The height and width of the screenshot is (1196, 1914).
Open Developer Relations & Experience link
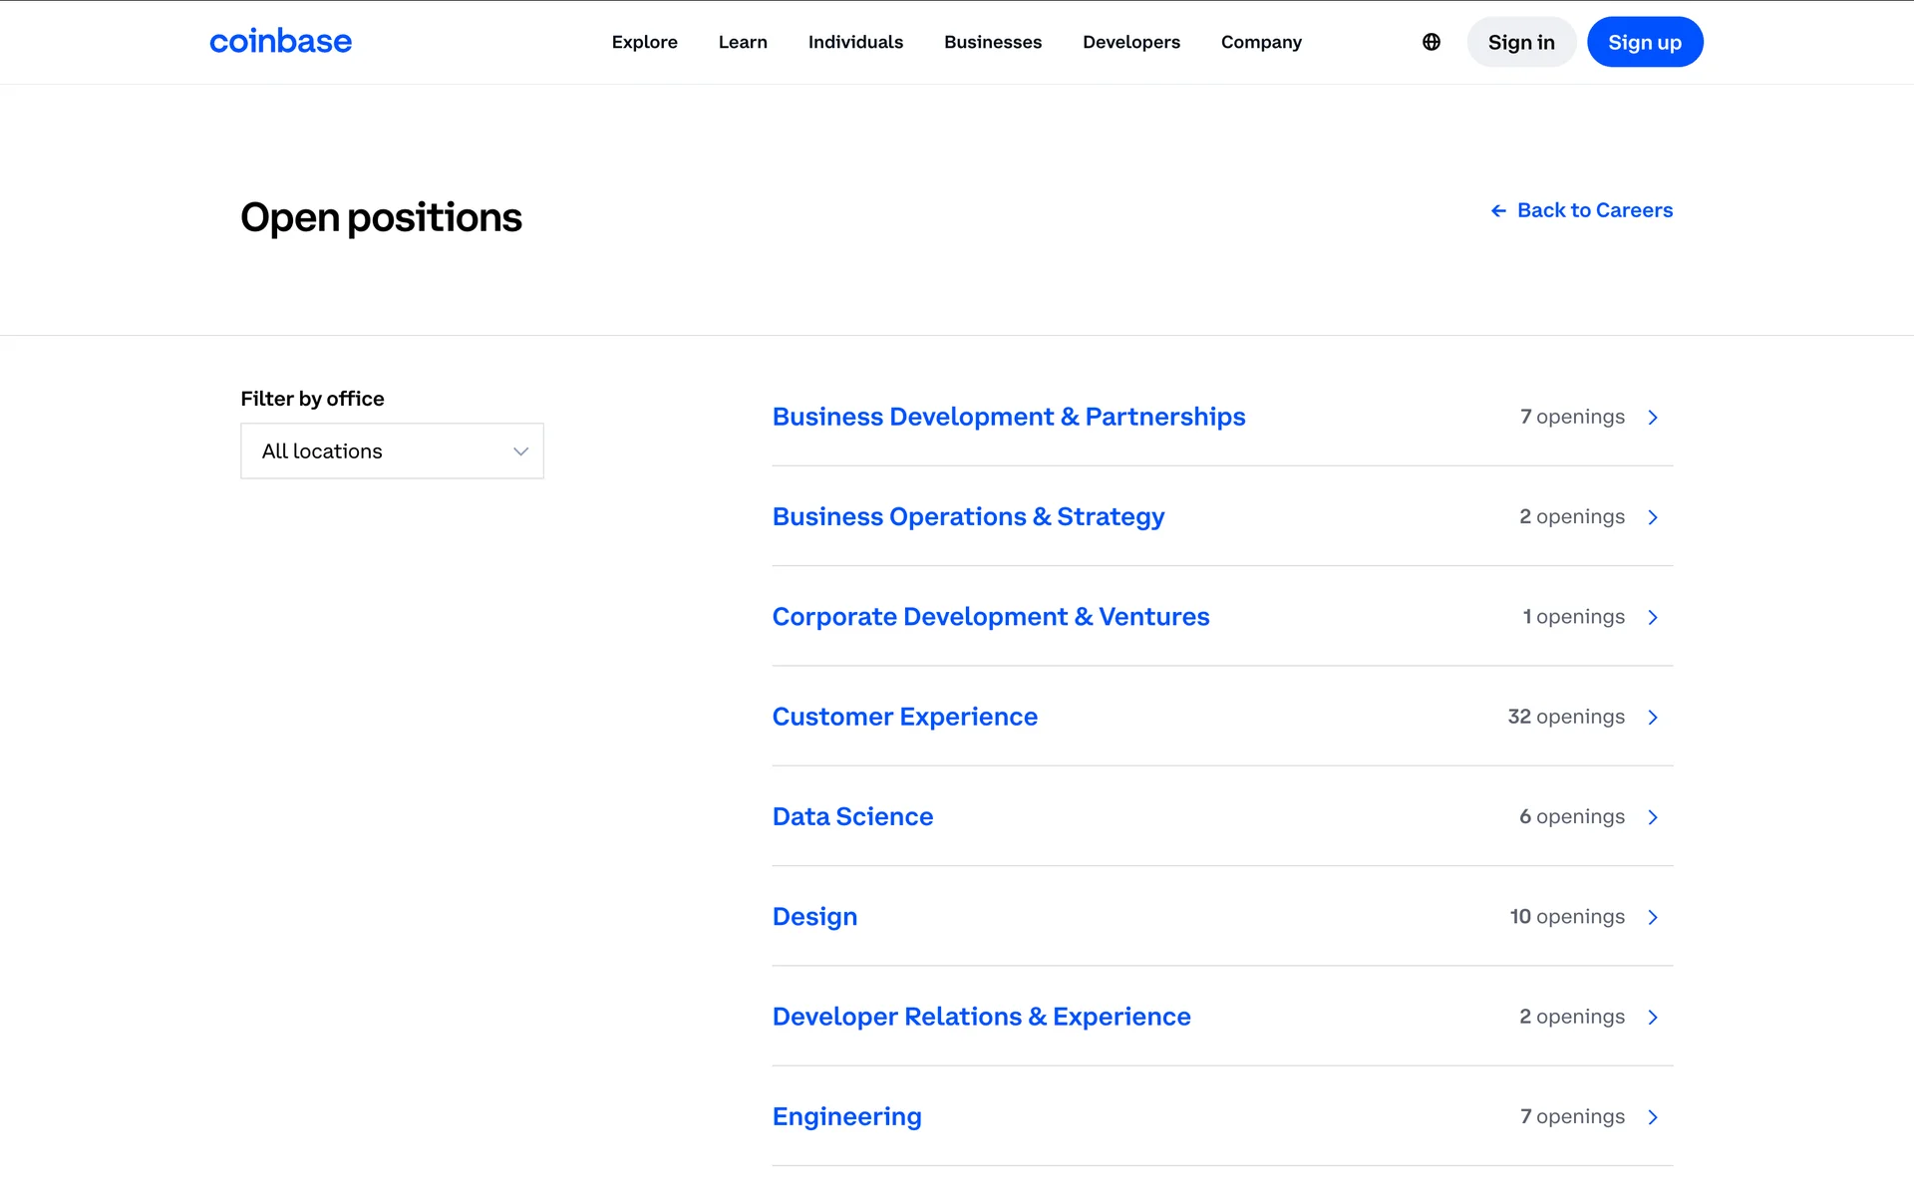pos(981,1017)
